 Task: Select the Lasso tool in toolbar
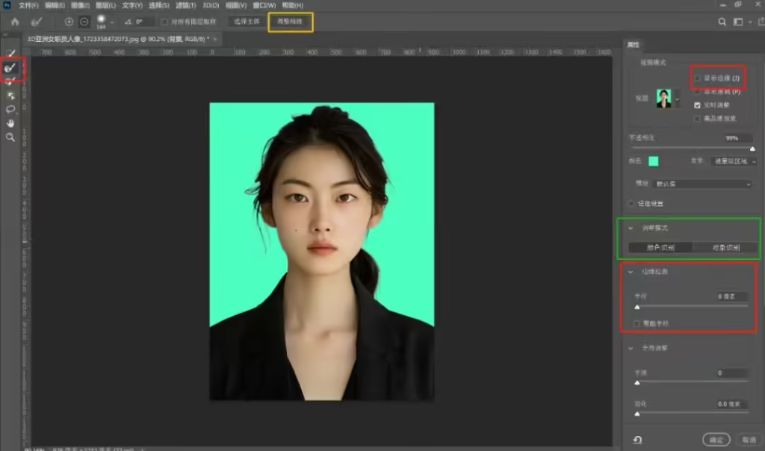pos(10,109)
